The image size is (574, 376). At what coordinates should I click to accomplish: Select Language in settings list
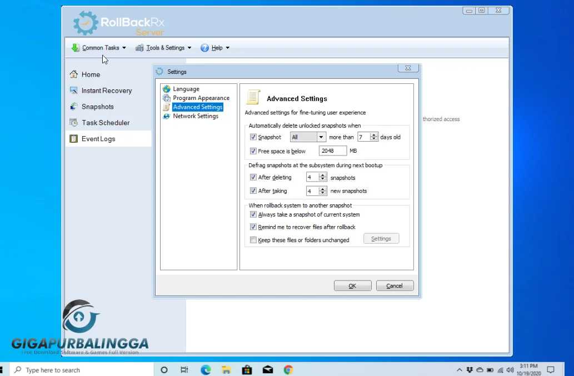coord(186,89)
